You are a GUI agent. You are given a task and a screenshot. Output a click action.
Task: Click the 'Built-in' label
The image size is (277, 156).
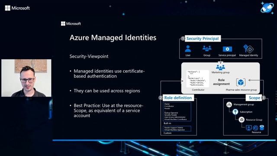[x=167, y=123]
